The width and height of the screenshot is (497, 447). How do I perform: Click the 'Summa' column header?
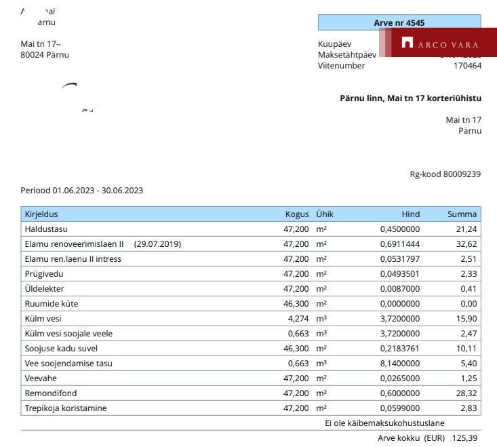[x=462, y=214]
